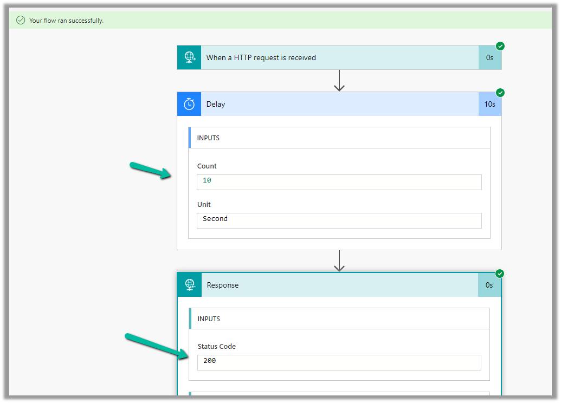561x403 pixels.
Task: Click the connector arrow between trigger and Delay
Action: click(339, 81)
